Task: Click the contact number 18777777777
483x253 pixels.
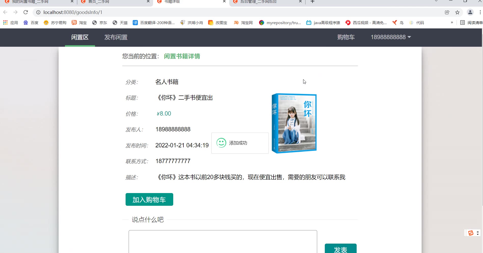Action: (173, 161)
